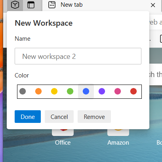Viewport: 162px width, 162px height.
Task: Click the Remove button
Action: pos(94,117)
